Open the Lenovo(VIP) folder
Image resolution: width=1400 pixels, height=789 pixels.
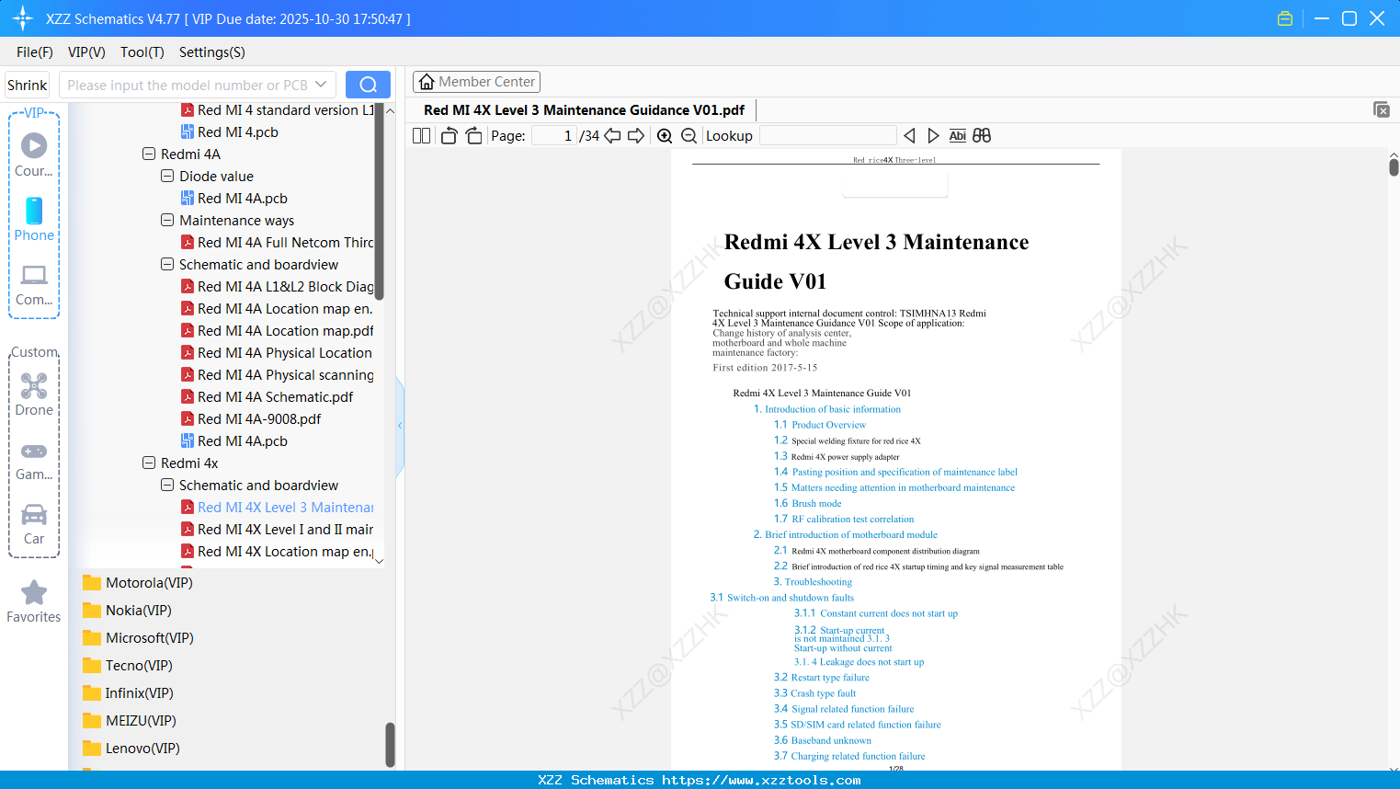click(131, 749)
